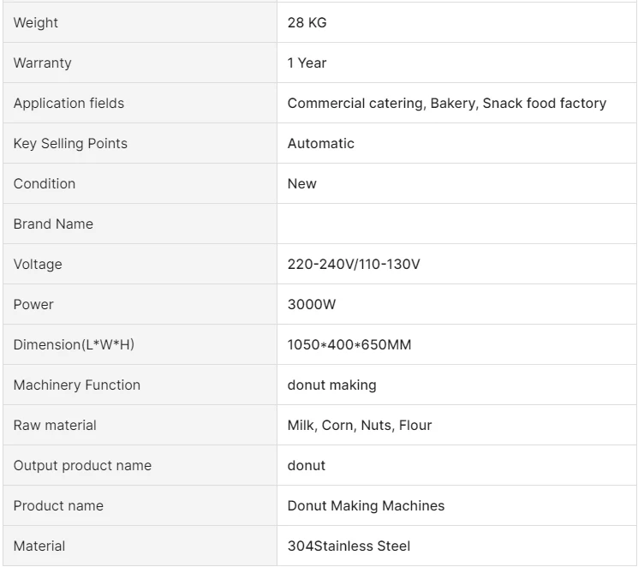Click the 304Stainless Steel material value
The image size is (638, 567).
point(349,546)
